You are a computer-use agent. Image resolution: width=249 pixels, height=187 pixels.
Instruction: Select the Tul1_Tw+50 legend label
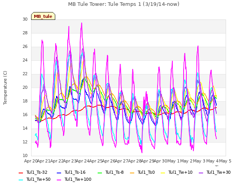point(39,179)
